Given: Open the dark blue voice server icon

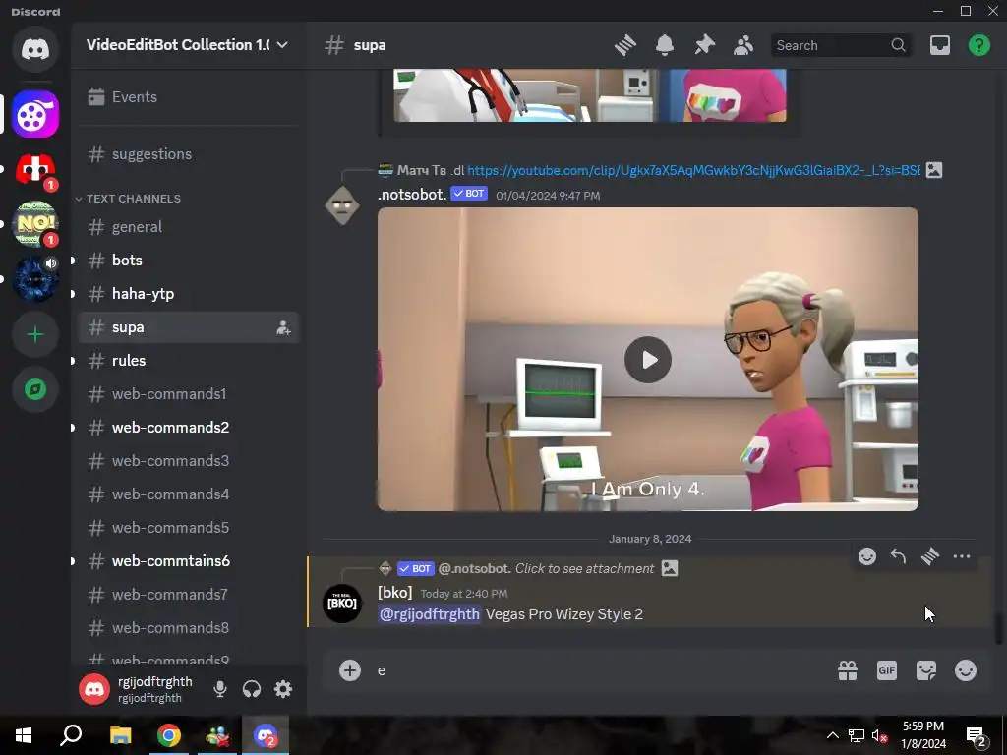Looking at the screenshot, I should (35, 278).
